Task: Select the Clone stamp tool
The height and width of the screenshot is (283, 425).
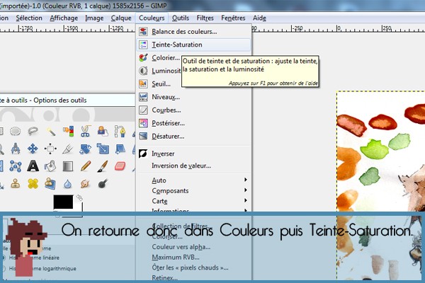Action: (x=16, y=184)
